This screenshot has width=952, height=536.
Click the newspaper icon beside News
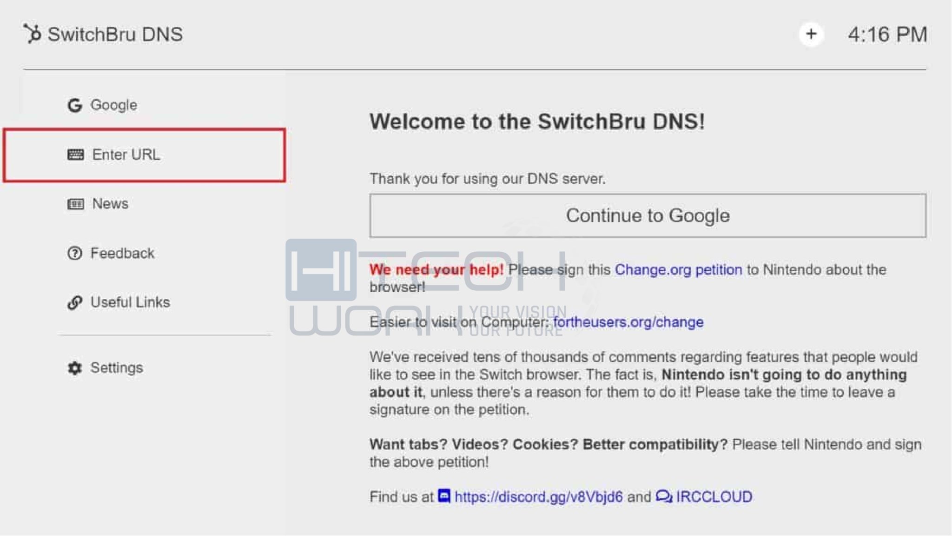click(75, 204)
